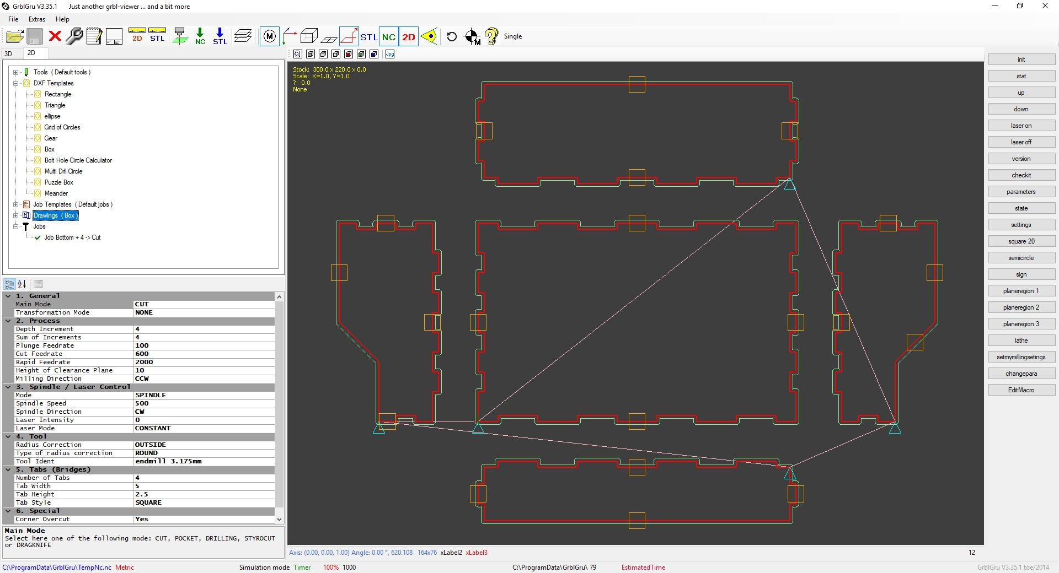1059x573 pixels.
Task: Click the EditMacro button
Action: point(1021,390)
